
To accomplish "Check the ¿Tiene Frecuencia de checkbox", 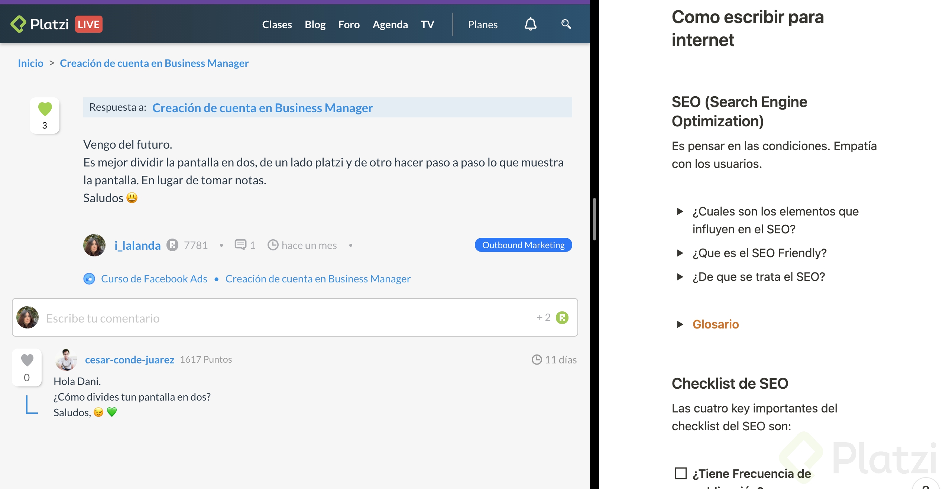I will [x=680, y=473].
